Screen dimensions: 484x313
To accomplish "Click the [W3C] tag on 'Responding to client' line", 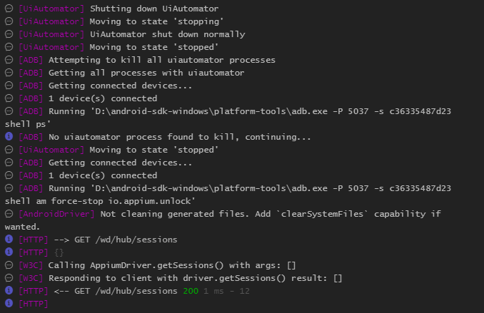I will tap(31, 278).
